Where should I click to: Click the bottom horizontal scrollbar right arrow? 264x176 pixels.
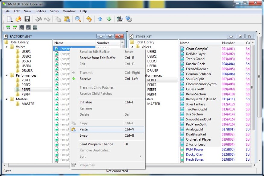tap(255, 165)
